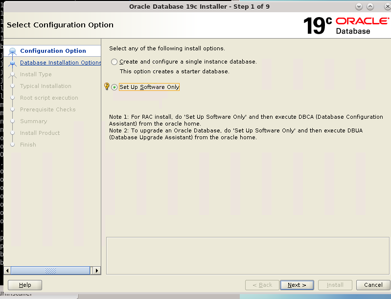Click the step list's left scroll arrow
The width and height of the screenshot is (391, 299).
click(7, 270)
